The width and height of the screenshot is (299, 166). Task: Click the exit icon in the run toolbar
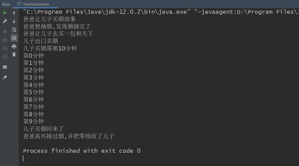pyautogui.click(x=5, y=57)
